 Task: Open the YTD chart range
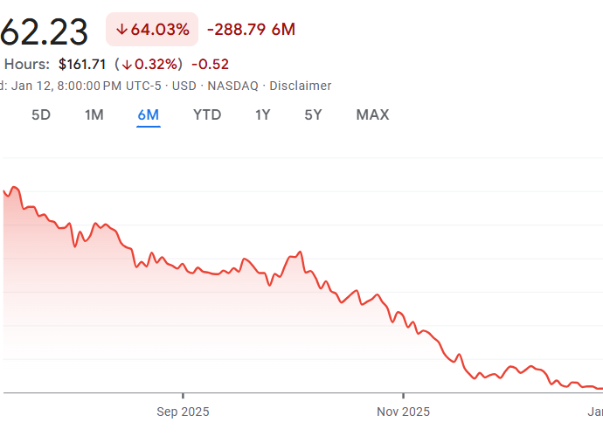pos(207,114)
